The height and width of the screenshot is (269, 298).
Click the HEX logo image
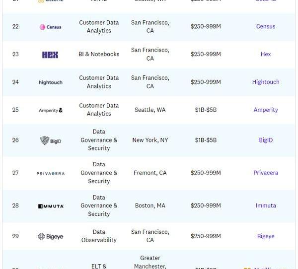pyautogui.click(x=50, y=55)
